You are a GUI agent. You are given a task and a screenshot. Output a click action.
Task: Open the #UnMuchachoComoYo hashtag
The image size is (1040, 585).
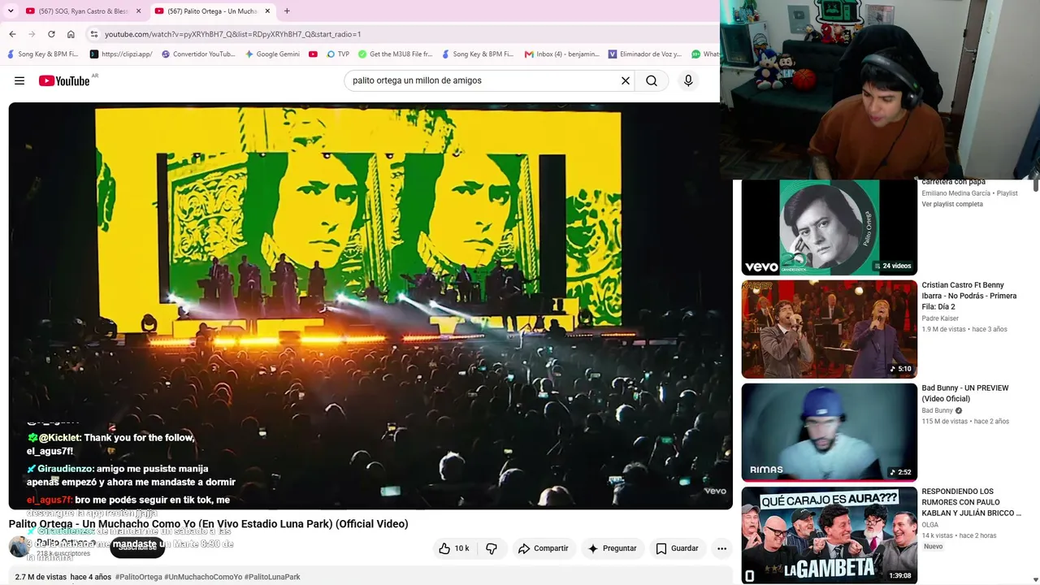click(203, 577)
